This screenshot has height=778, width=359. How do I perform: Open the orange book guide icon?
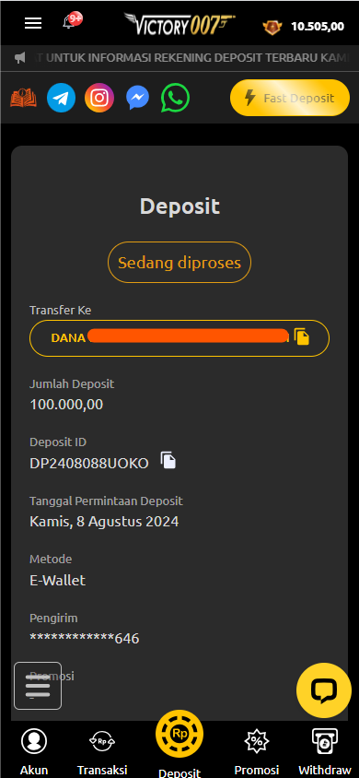coord(23,98)
